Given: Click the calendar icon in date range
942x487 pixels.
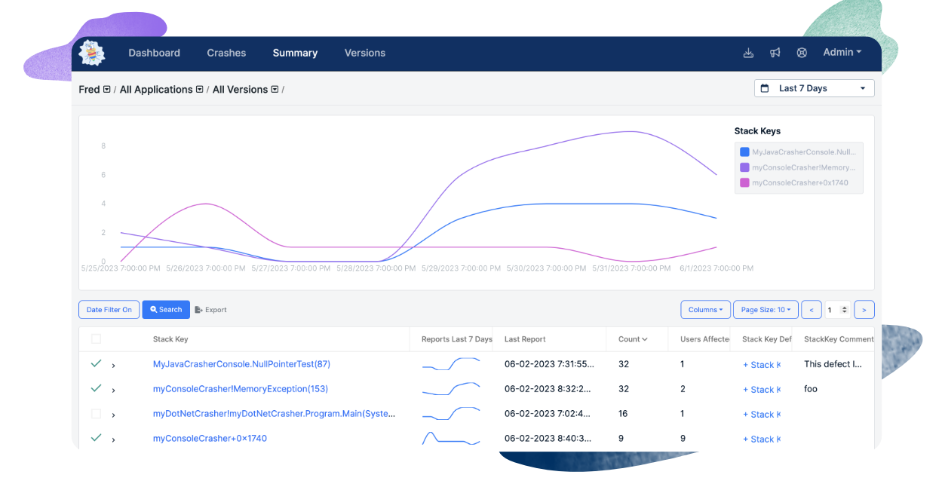Looking at the screenshot, I should coord(765,88).
